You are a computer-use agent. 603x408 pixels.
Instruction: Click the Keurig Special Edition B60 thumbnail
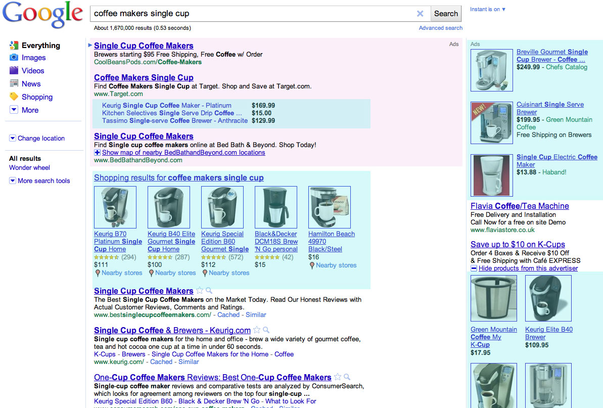(222, 207)
